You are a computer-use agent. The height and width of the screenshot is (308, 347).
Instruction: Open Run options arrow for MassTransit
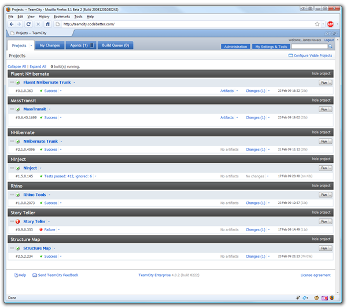pyautogui.click(x=330, y=109)
